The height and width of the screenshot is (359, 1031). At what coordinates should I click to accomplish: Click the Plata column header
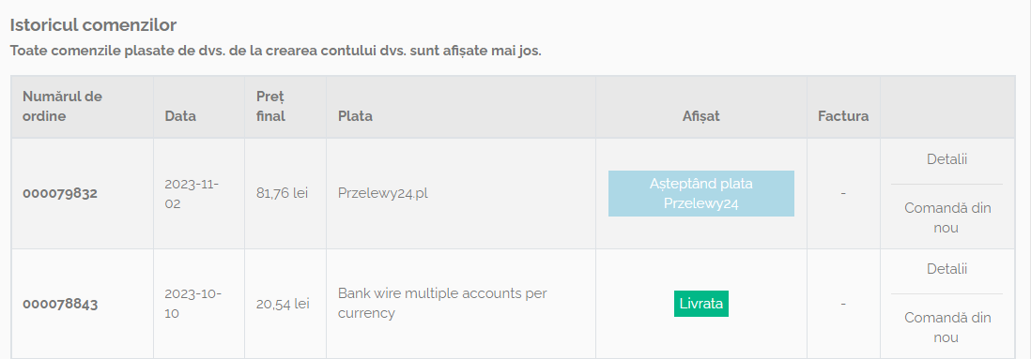[355, 116]
